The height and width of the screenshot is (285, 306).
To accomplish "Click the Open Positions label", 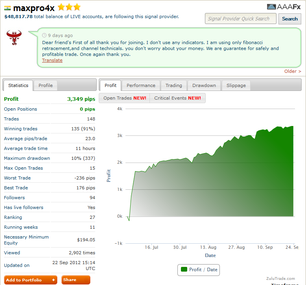I will 20,109.
